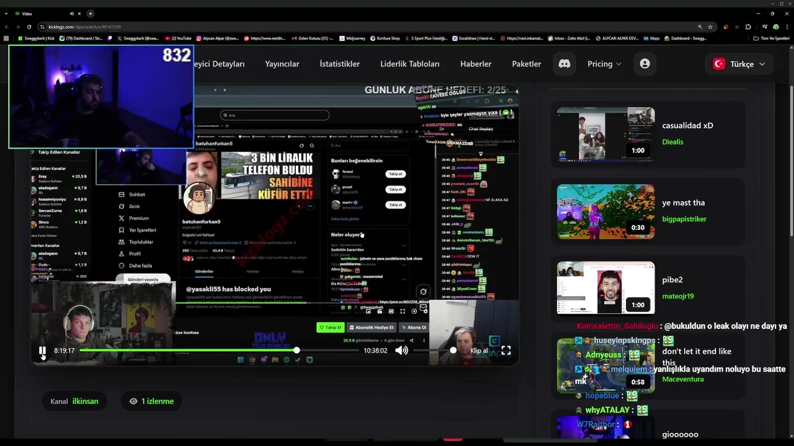Click the ye mast tha clip title
The width and height of the screenshot is (794, 446).
(x=683, y=203)
